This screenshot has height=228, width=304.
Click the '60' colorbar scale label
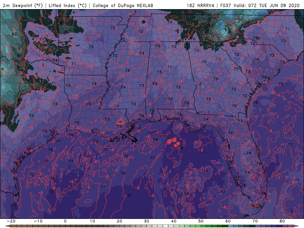(228, 221)
